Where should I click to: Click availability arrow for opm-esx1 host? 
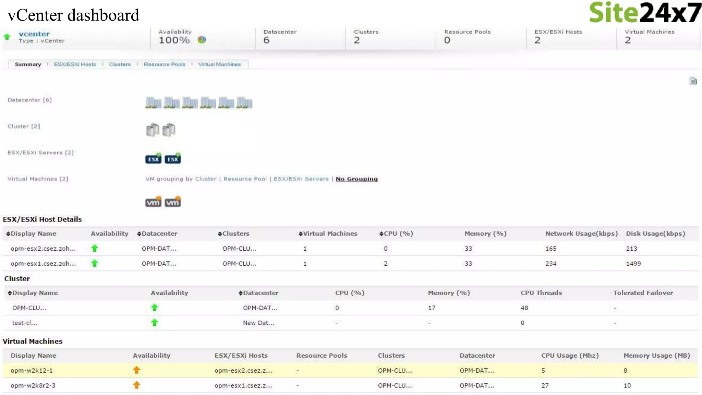click(95, 263)
